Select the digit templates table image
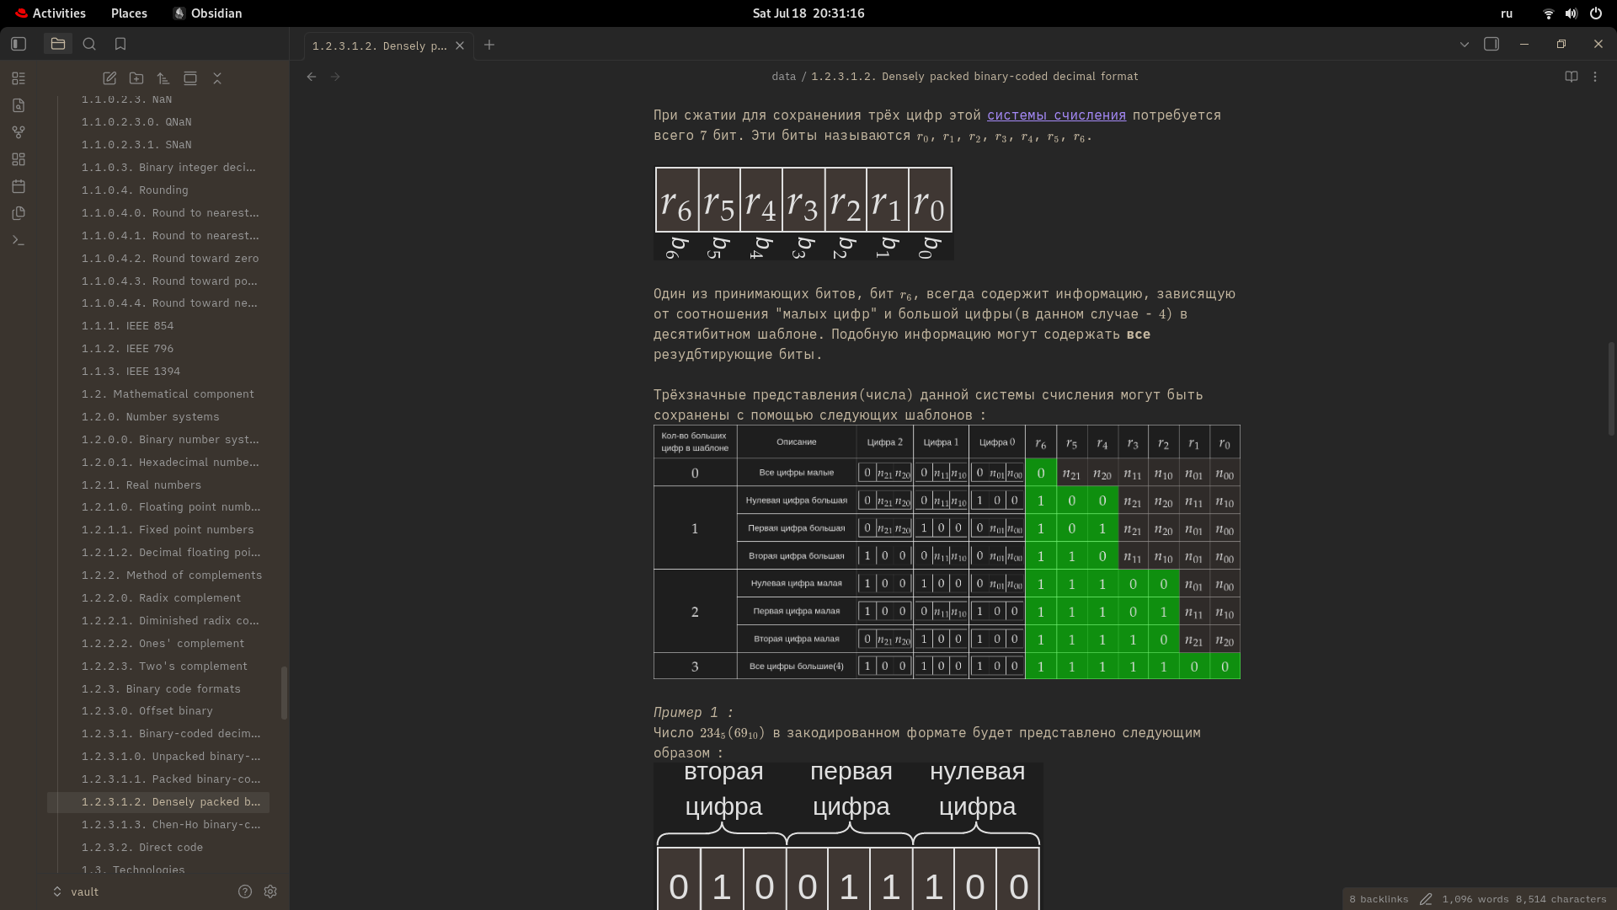1617x910 pixels. tap(947, 552)
